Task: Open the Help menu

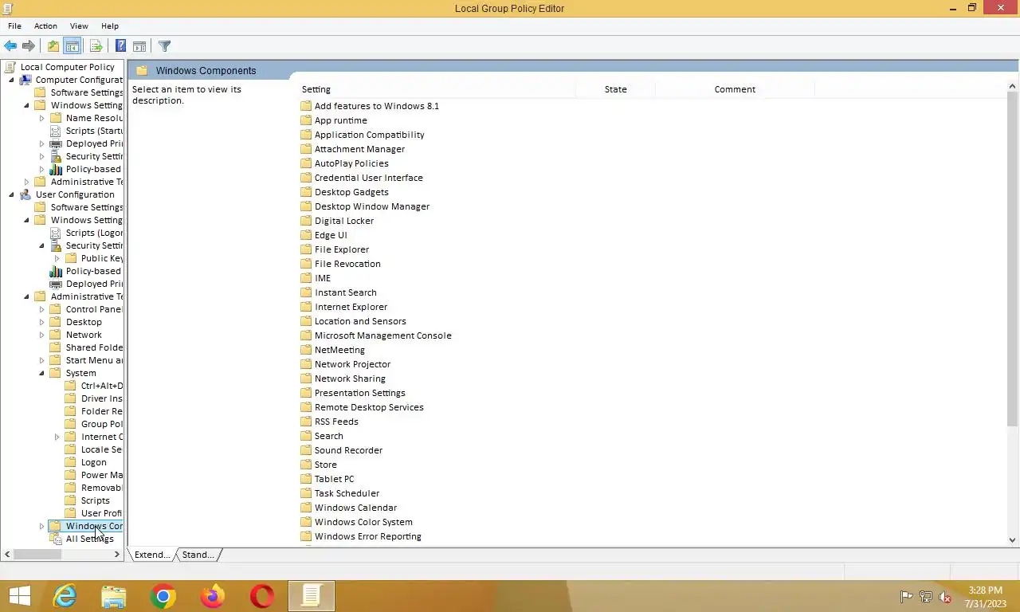Action: 110,26
